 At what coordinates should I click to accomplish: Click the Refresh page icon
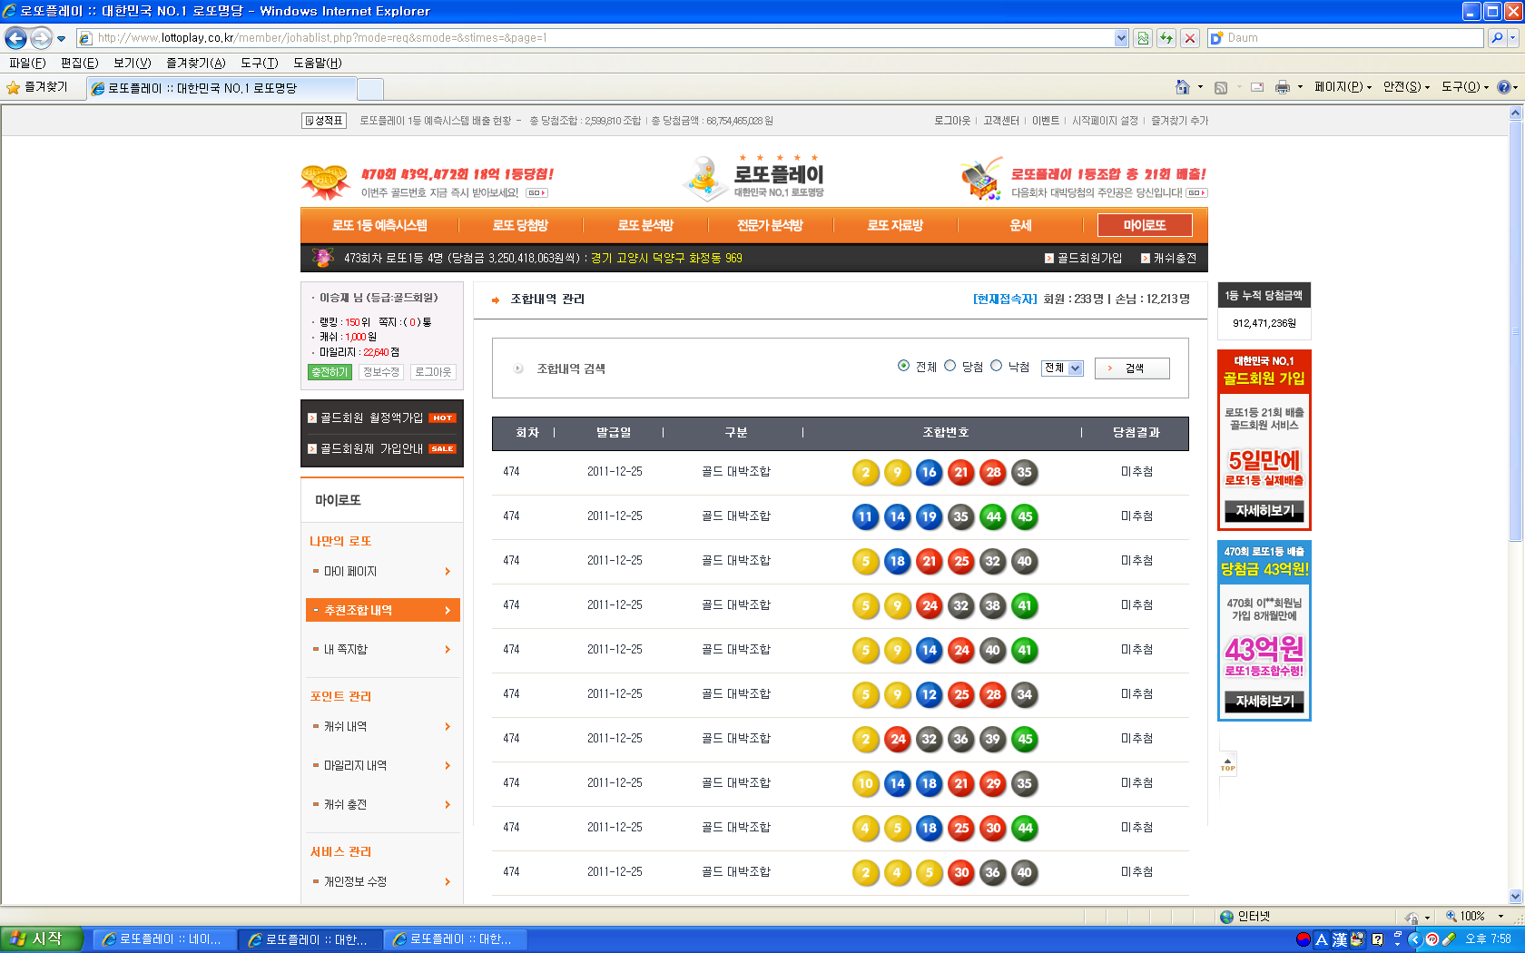click(x=1166, y=38)
